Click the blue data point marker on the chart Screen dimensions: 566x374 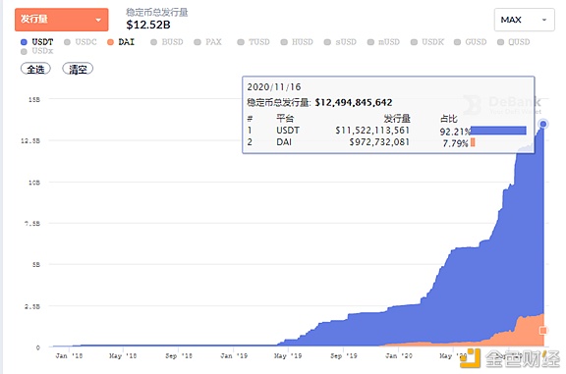click(x=543, y=124)
